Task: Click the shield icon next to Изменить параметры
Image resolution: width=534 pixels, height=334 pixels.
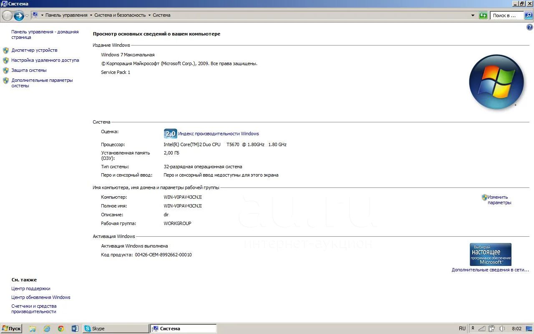Action: pyautogui.click(x=484, y=197)
